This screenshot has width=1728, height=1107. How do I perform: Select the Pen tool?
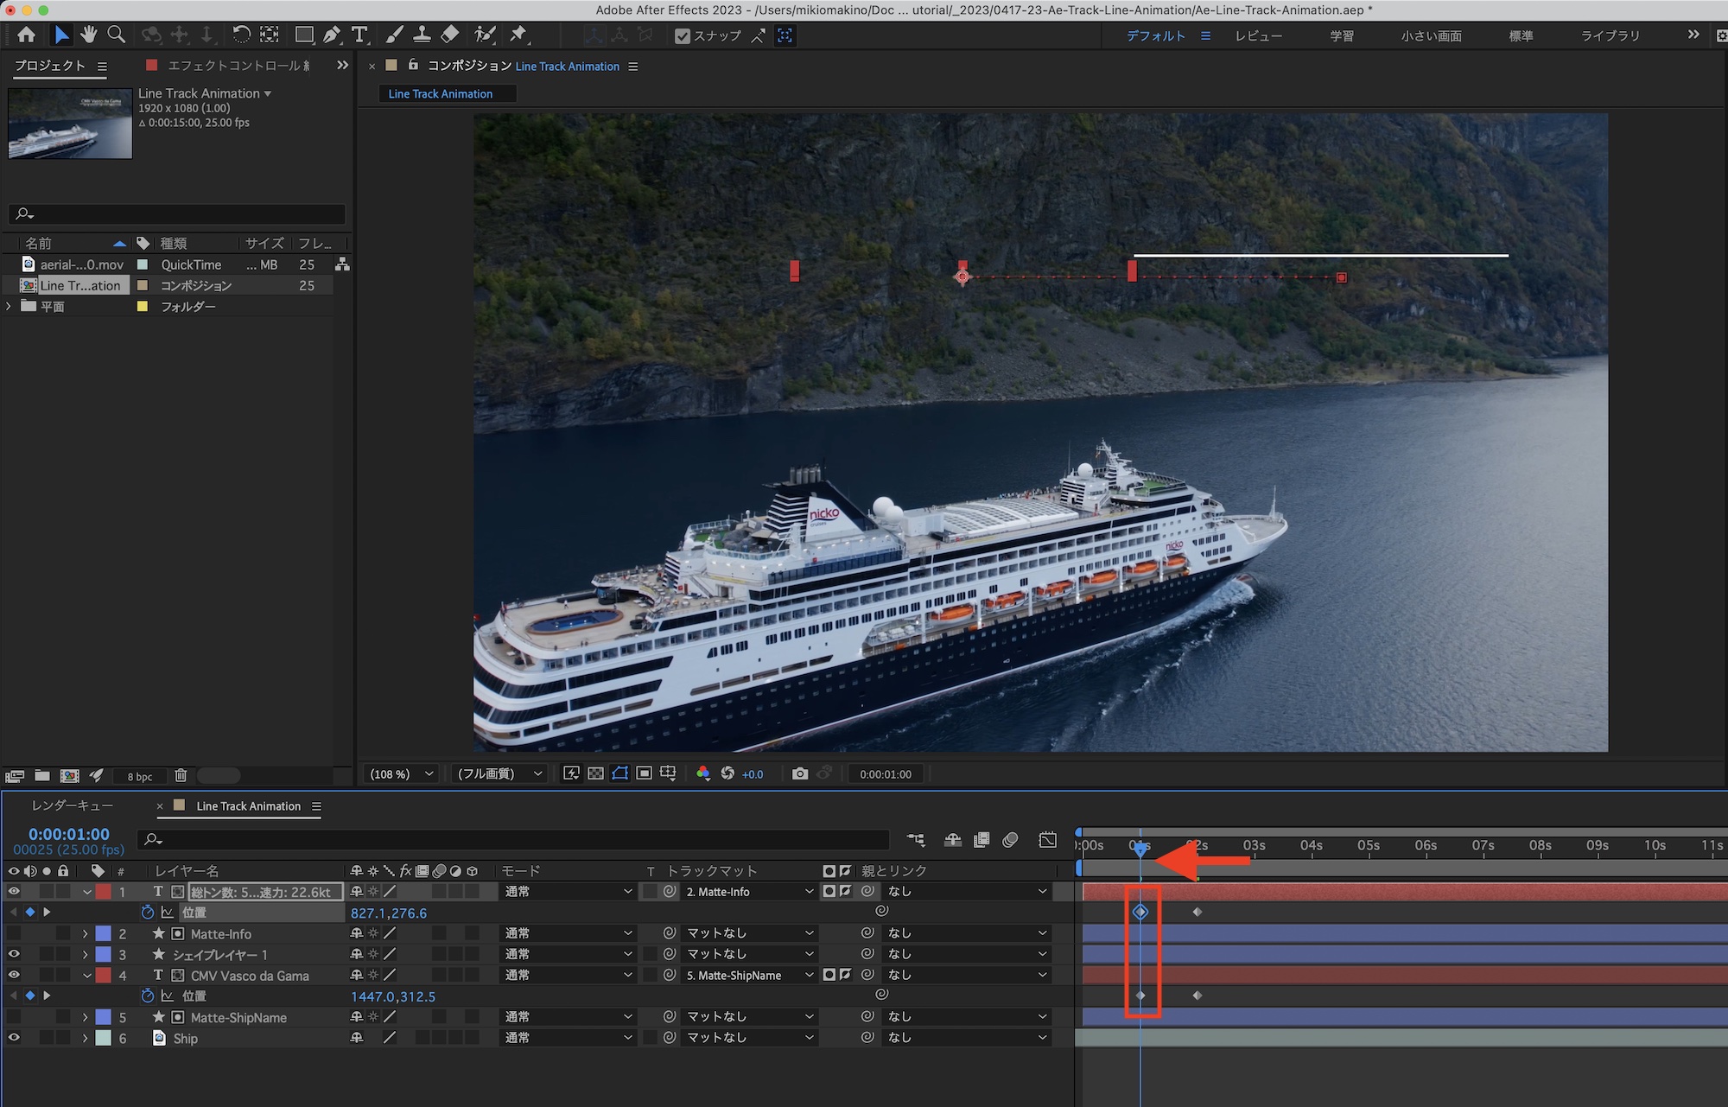point(332,35)
